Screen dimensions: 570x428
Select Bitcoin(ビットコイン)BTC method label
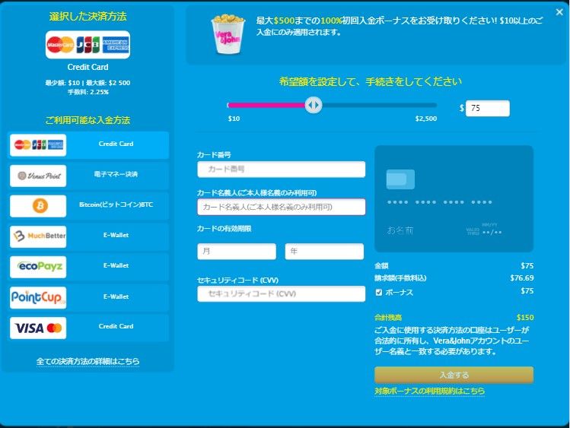tap(116, 204)
